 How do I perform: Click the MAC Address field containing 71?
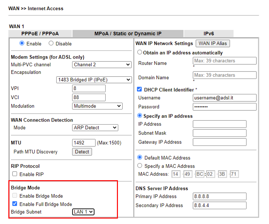point(234,174)
